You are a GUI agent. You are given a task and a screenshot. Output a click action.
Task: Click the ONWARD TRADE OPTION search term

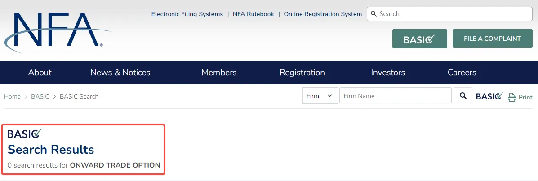115,165
